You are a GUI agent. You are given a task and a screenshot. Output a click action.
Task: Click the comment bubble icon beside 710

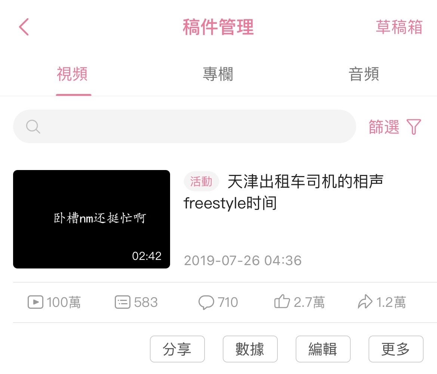pos(206,302)
